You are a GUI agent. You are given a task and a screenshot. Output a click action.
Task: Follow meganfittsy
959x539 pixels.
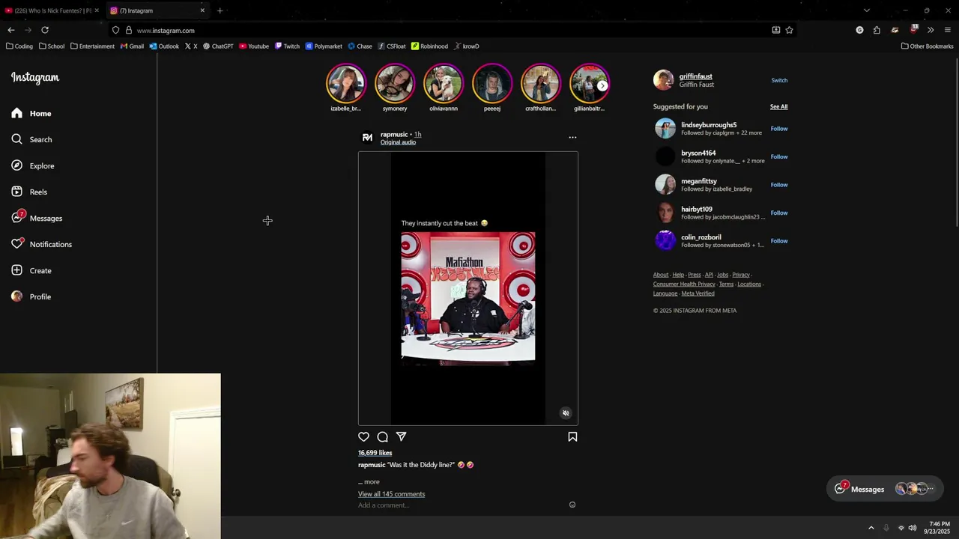pyautogui.click(x=779, y=185)
